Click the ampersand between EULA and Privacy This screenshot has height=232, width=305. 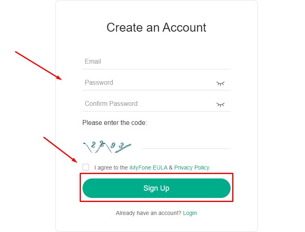pos(171,168)
